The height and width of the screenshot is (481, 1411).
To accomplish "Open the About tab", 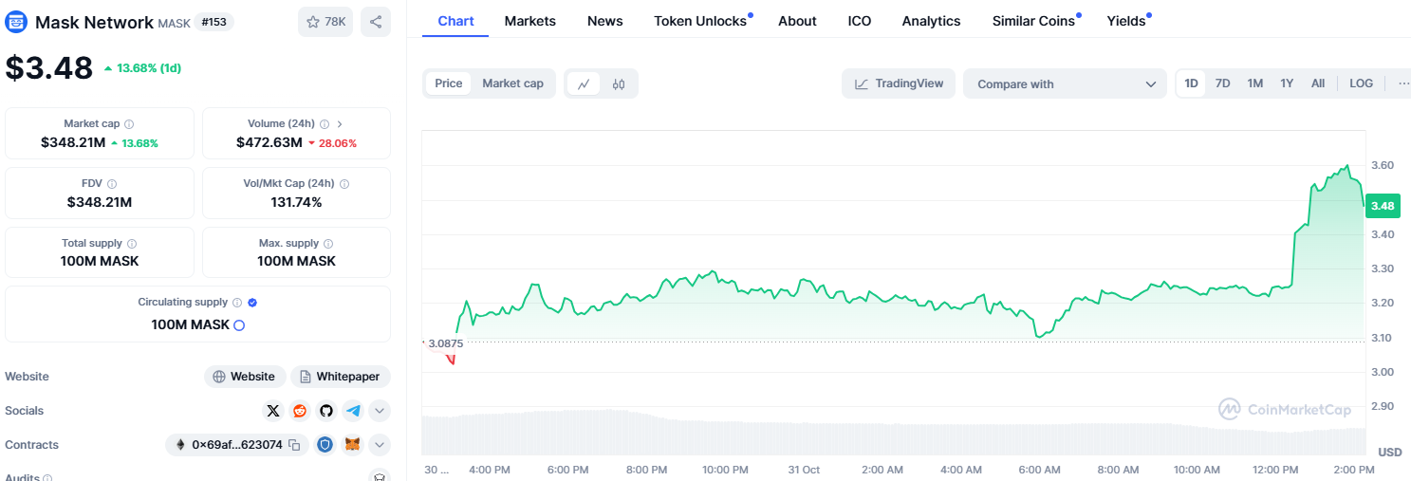I will coord(797,21).
